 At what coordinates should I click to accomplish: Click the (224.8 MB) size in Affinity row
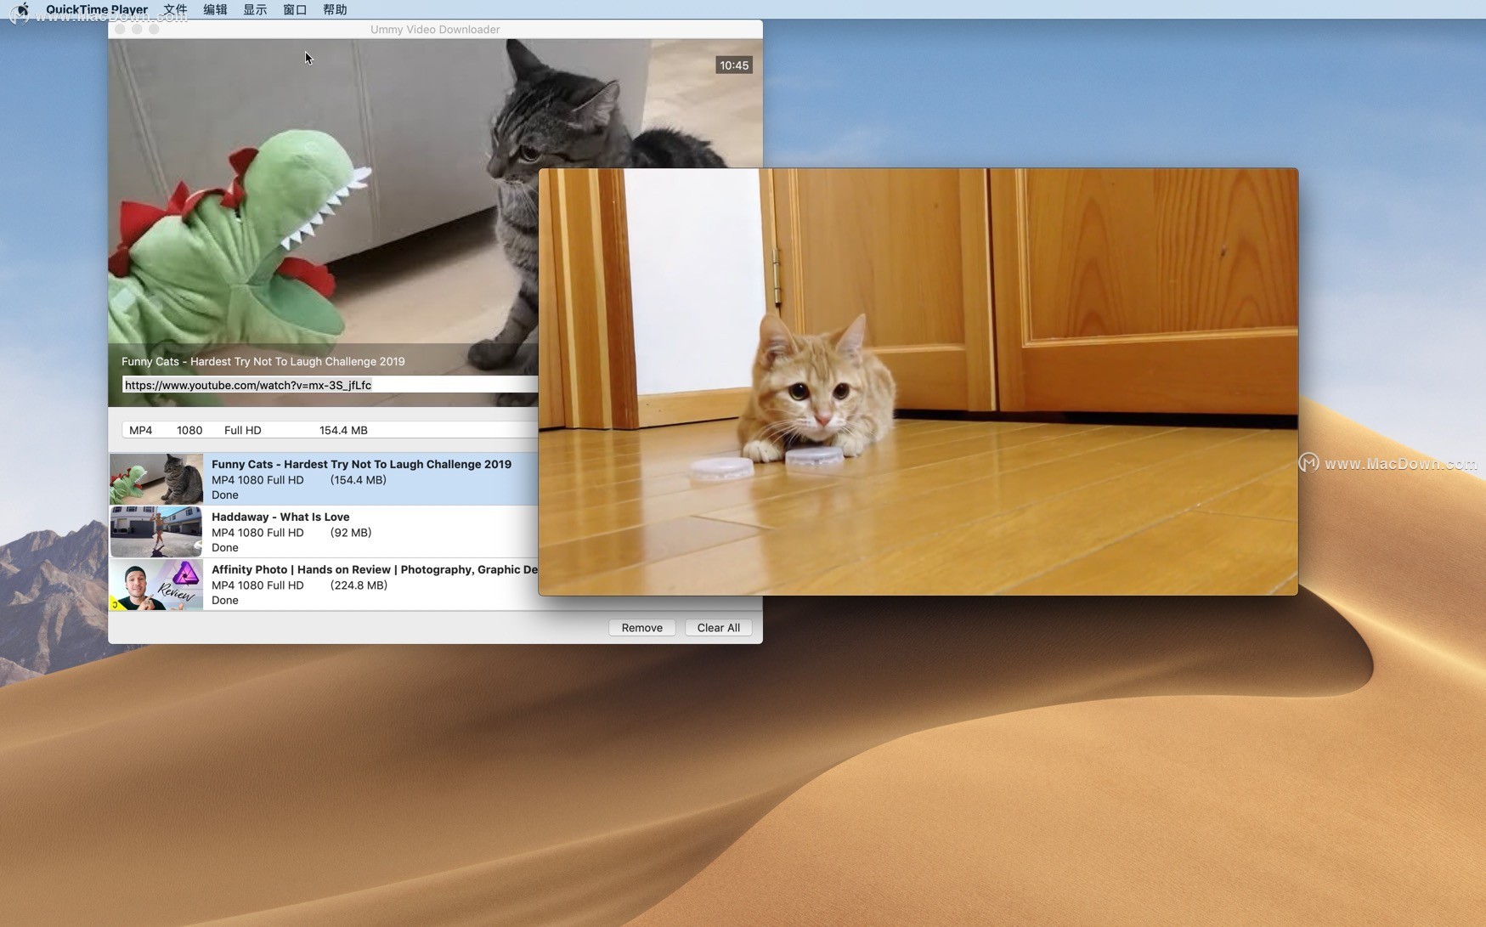coord(359,585)
